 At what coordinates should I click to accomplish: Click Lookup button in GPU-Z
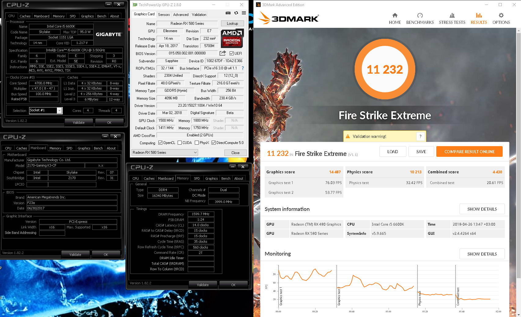(x=232, y=24)
